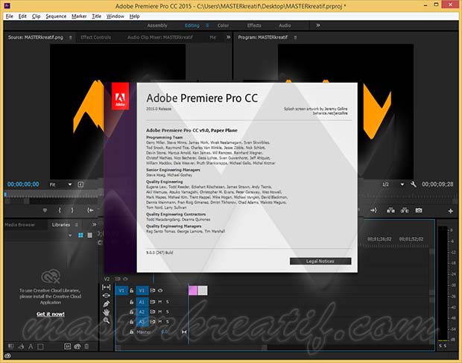Click the Source timecode 00;00;00;00
Viewport: 462px width, 363px height.
(x=23, y=184)
